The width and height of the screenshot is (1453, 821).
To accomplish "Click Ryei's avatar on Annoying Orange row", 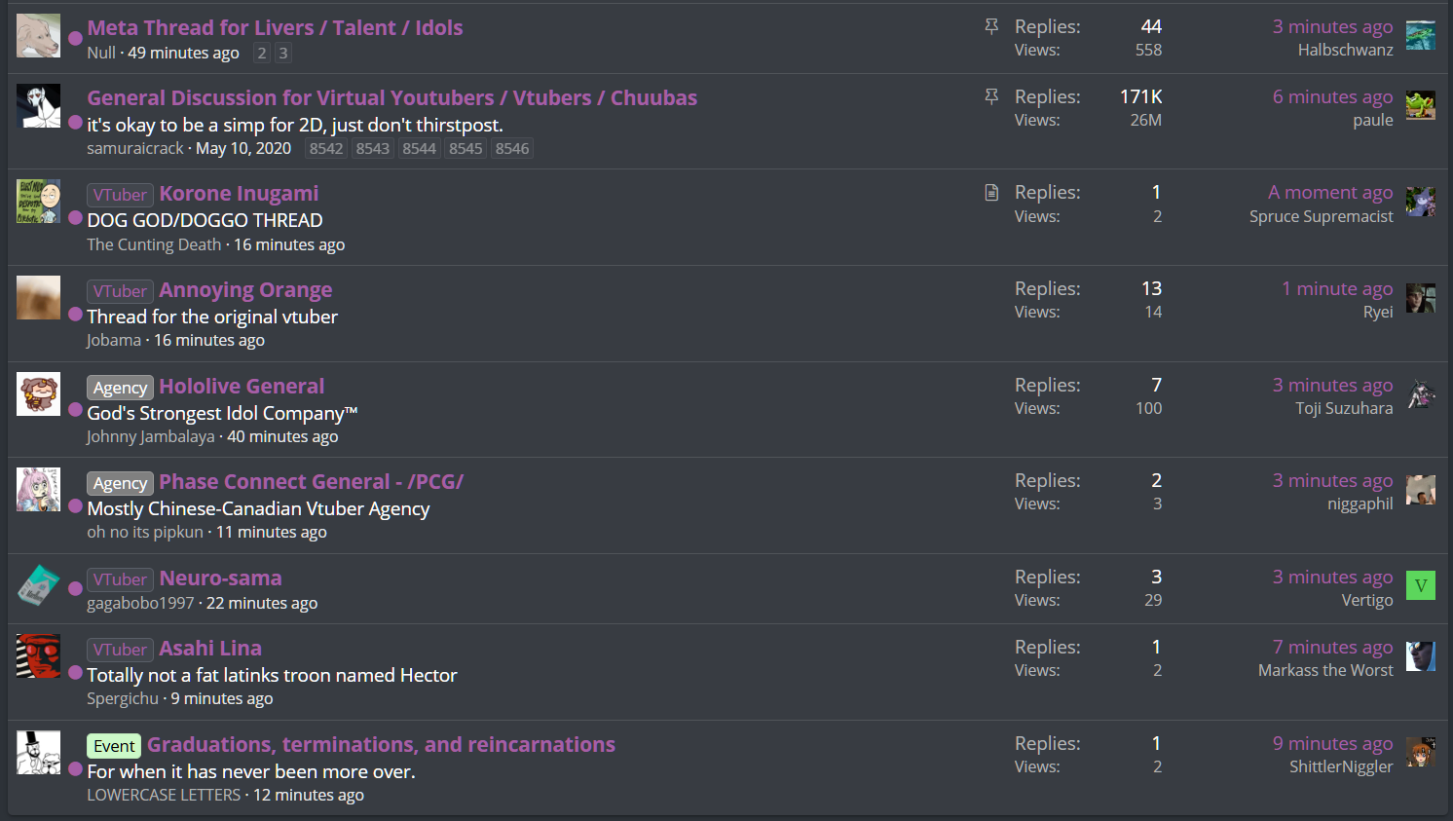I will click(x=1420, y=297).
